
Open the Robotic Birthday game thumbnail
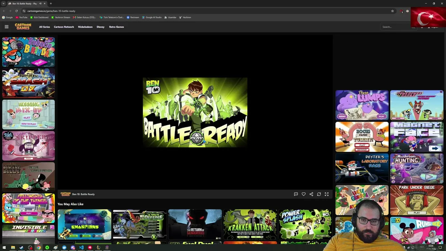pos(29,52)
